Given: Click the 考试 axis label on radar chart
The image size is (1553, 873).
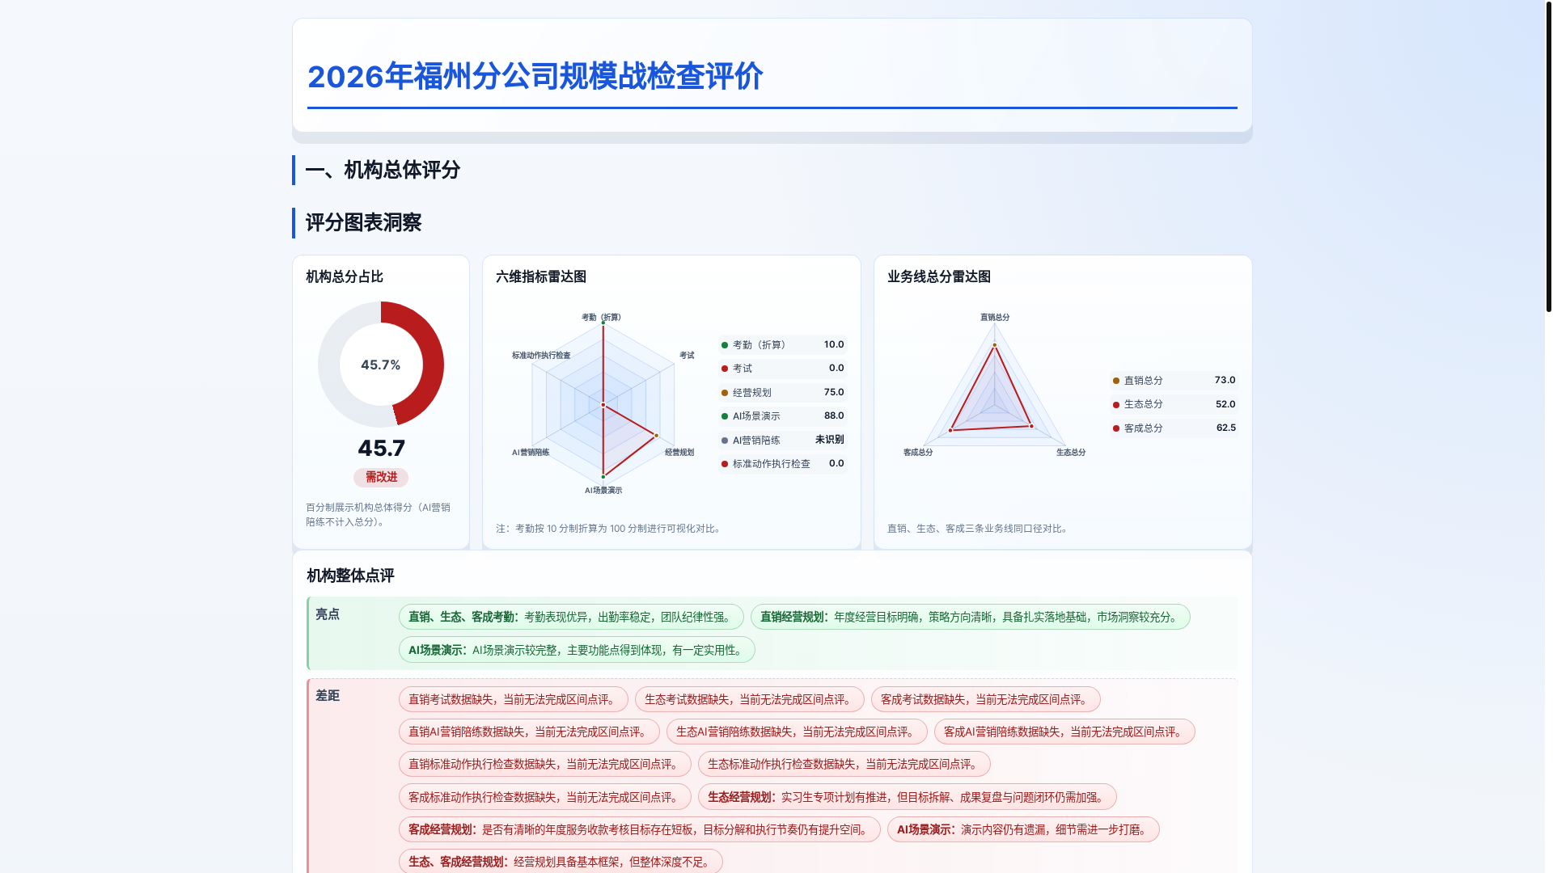Looking at the screenshot, I should coord(687,356).
